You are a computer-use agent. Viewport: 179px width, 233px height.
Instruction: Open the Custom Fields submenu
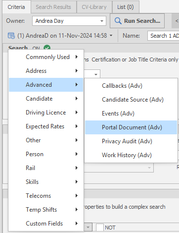(x=46, y=224)
